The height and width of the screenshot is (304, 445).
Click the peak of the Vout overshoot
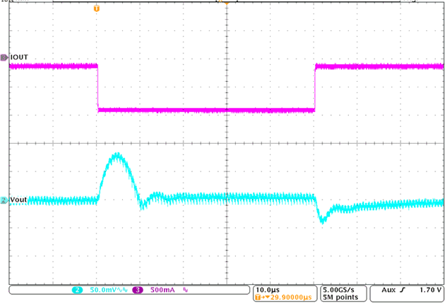117,154
